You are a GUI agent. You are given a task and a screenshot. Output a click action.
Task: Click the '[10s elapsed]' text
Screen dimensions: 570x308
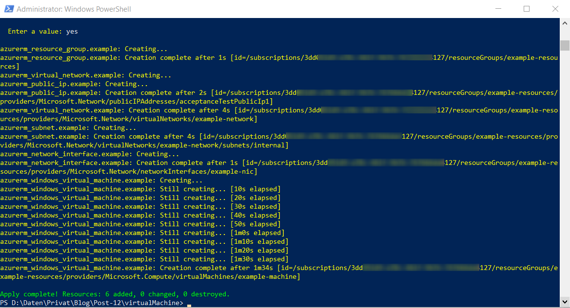coord(256,189)
